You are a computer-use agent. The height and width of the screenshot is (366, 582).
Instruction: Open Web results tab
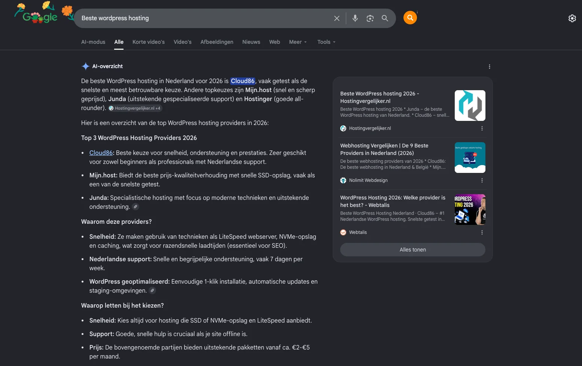(275, 42)
